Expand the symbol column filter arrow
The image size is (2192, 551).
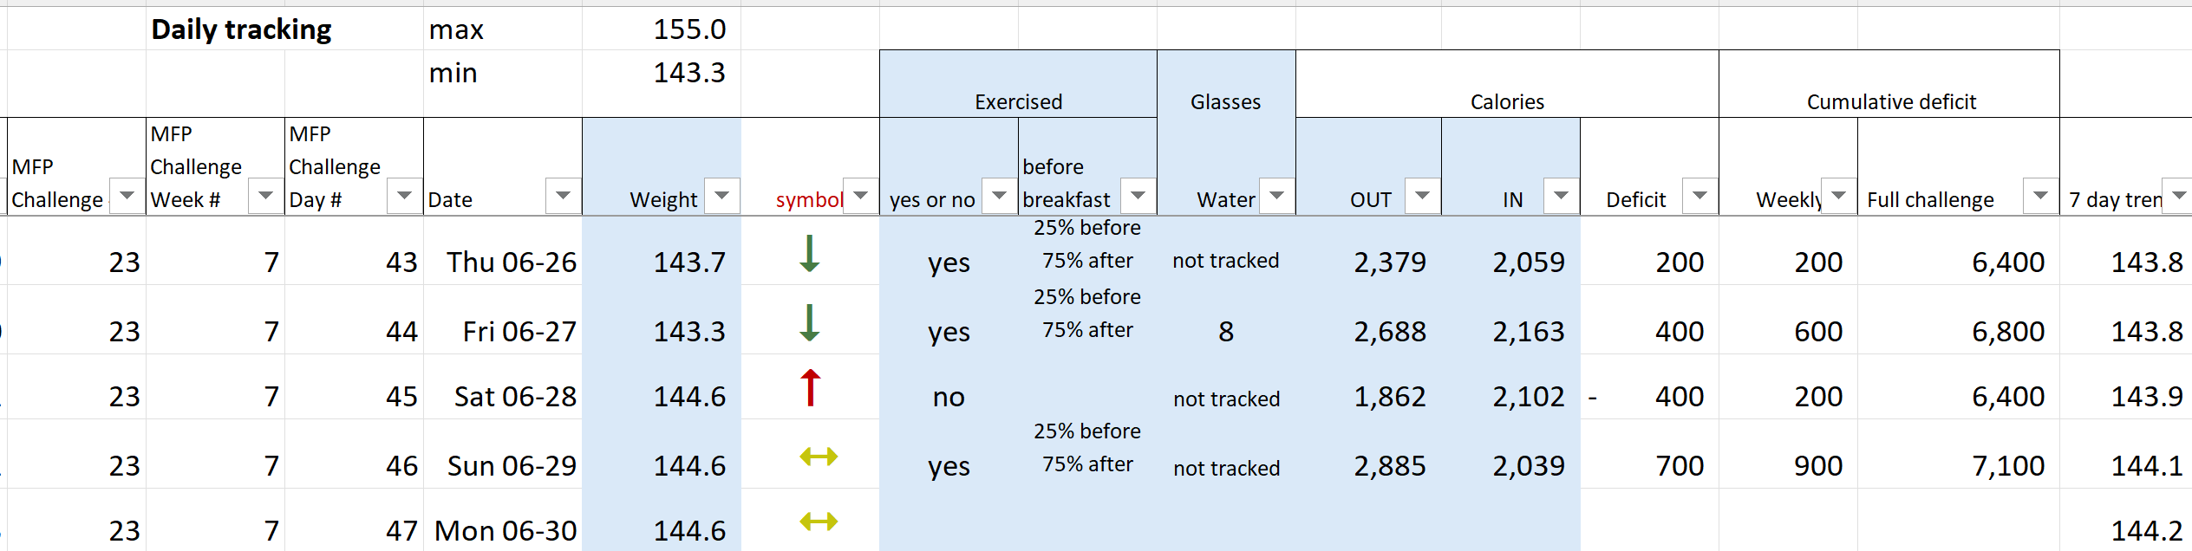[x=861, y=196]
